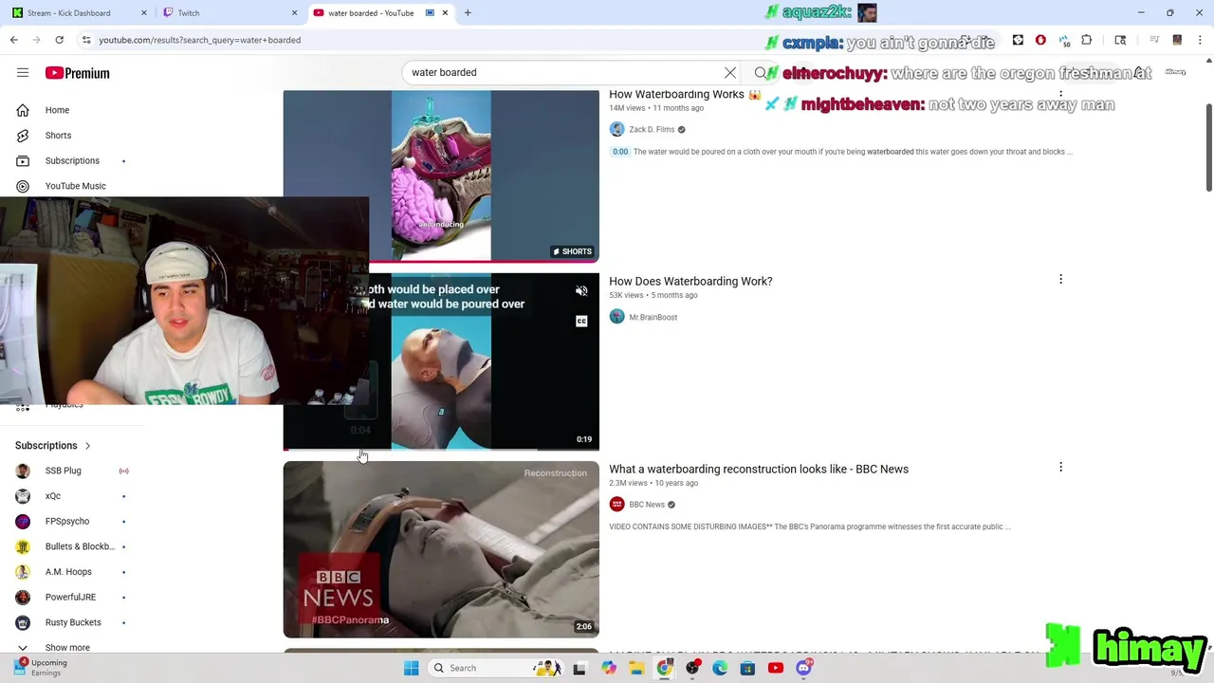The width and height of the screenshot is (1214, 683).
Task: Click BBC News channel name
Action: (x=647, y=505)
